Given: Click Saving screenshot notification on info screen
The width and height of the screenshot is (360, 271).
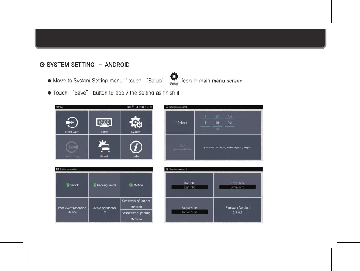Looking at the screenshot, I should [x=176, y=169].
